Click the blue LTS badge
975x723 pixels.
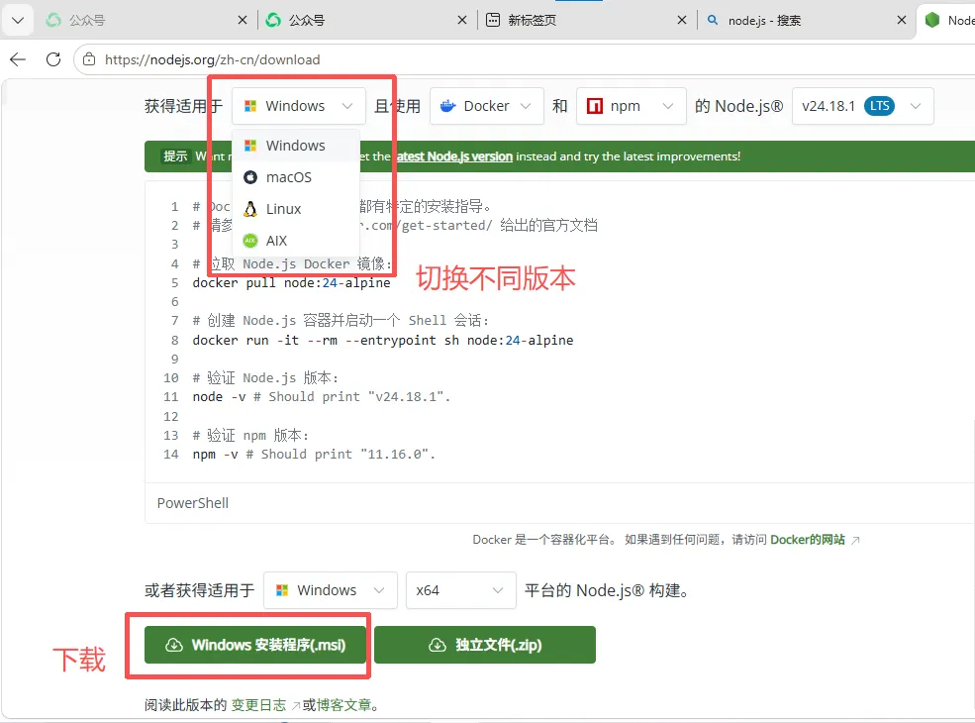tap(879, 106)
